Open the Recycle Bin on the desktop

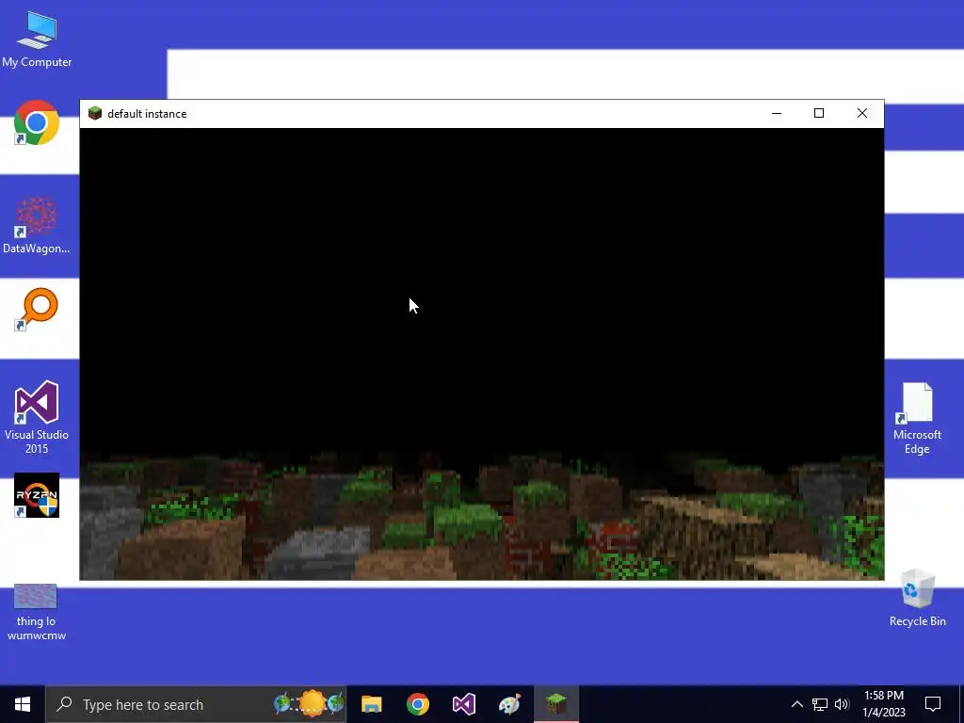pos(917,598)
